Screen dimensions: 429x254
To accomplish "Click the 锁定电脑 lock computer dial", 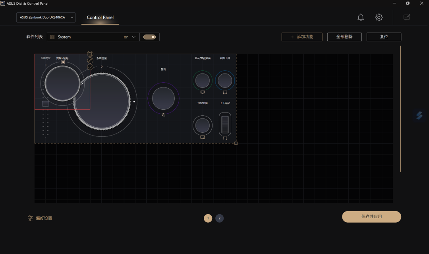I will pos(202,126).
